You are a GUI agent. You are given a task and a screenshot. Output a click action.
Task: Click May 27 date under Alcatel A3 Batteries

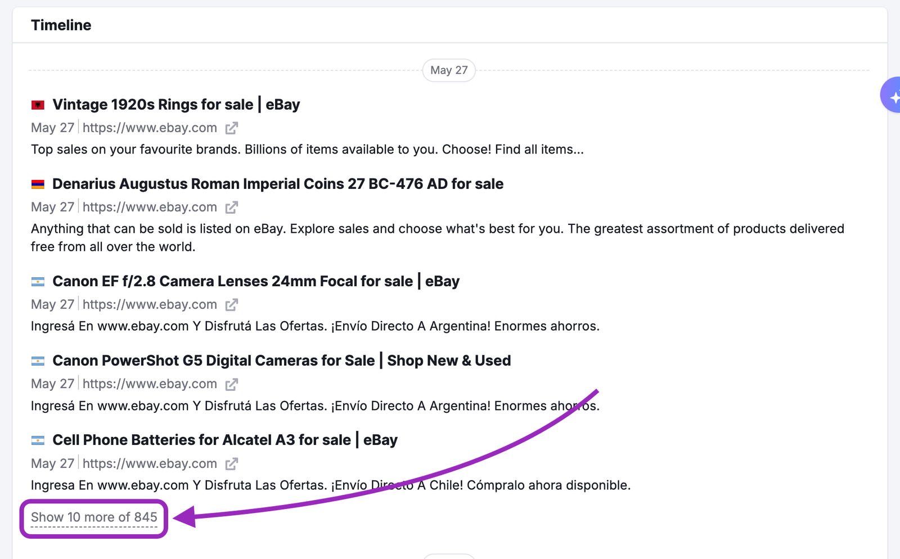coord(52,464)
